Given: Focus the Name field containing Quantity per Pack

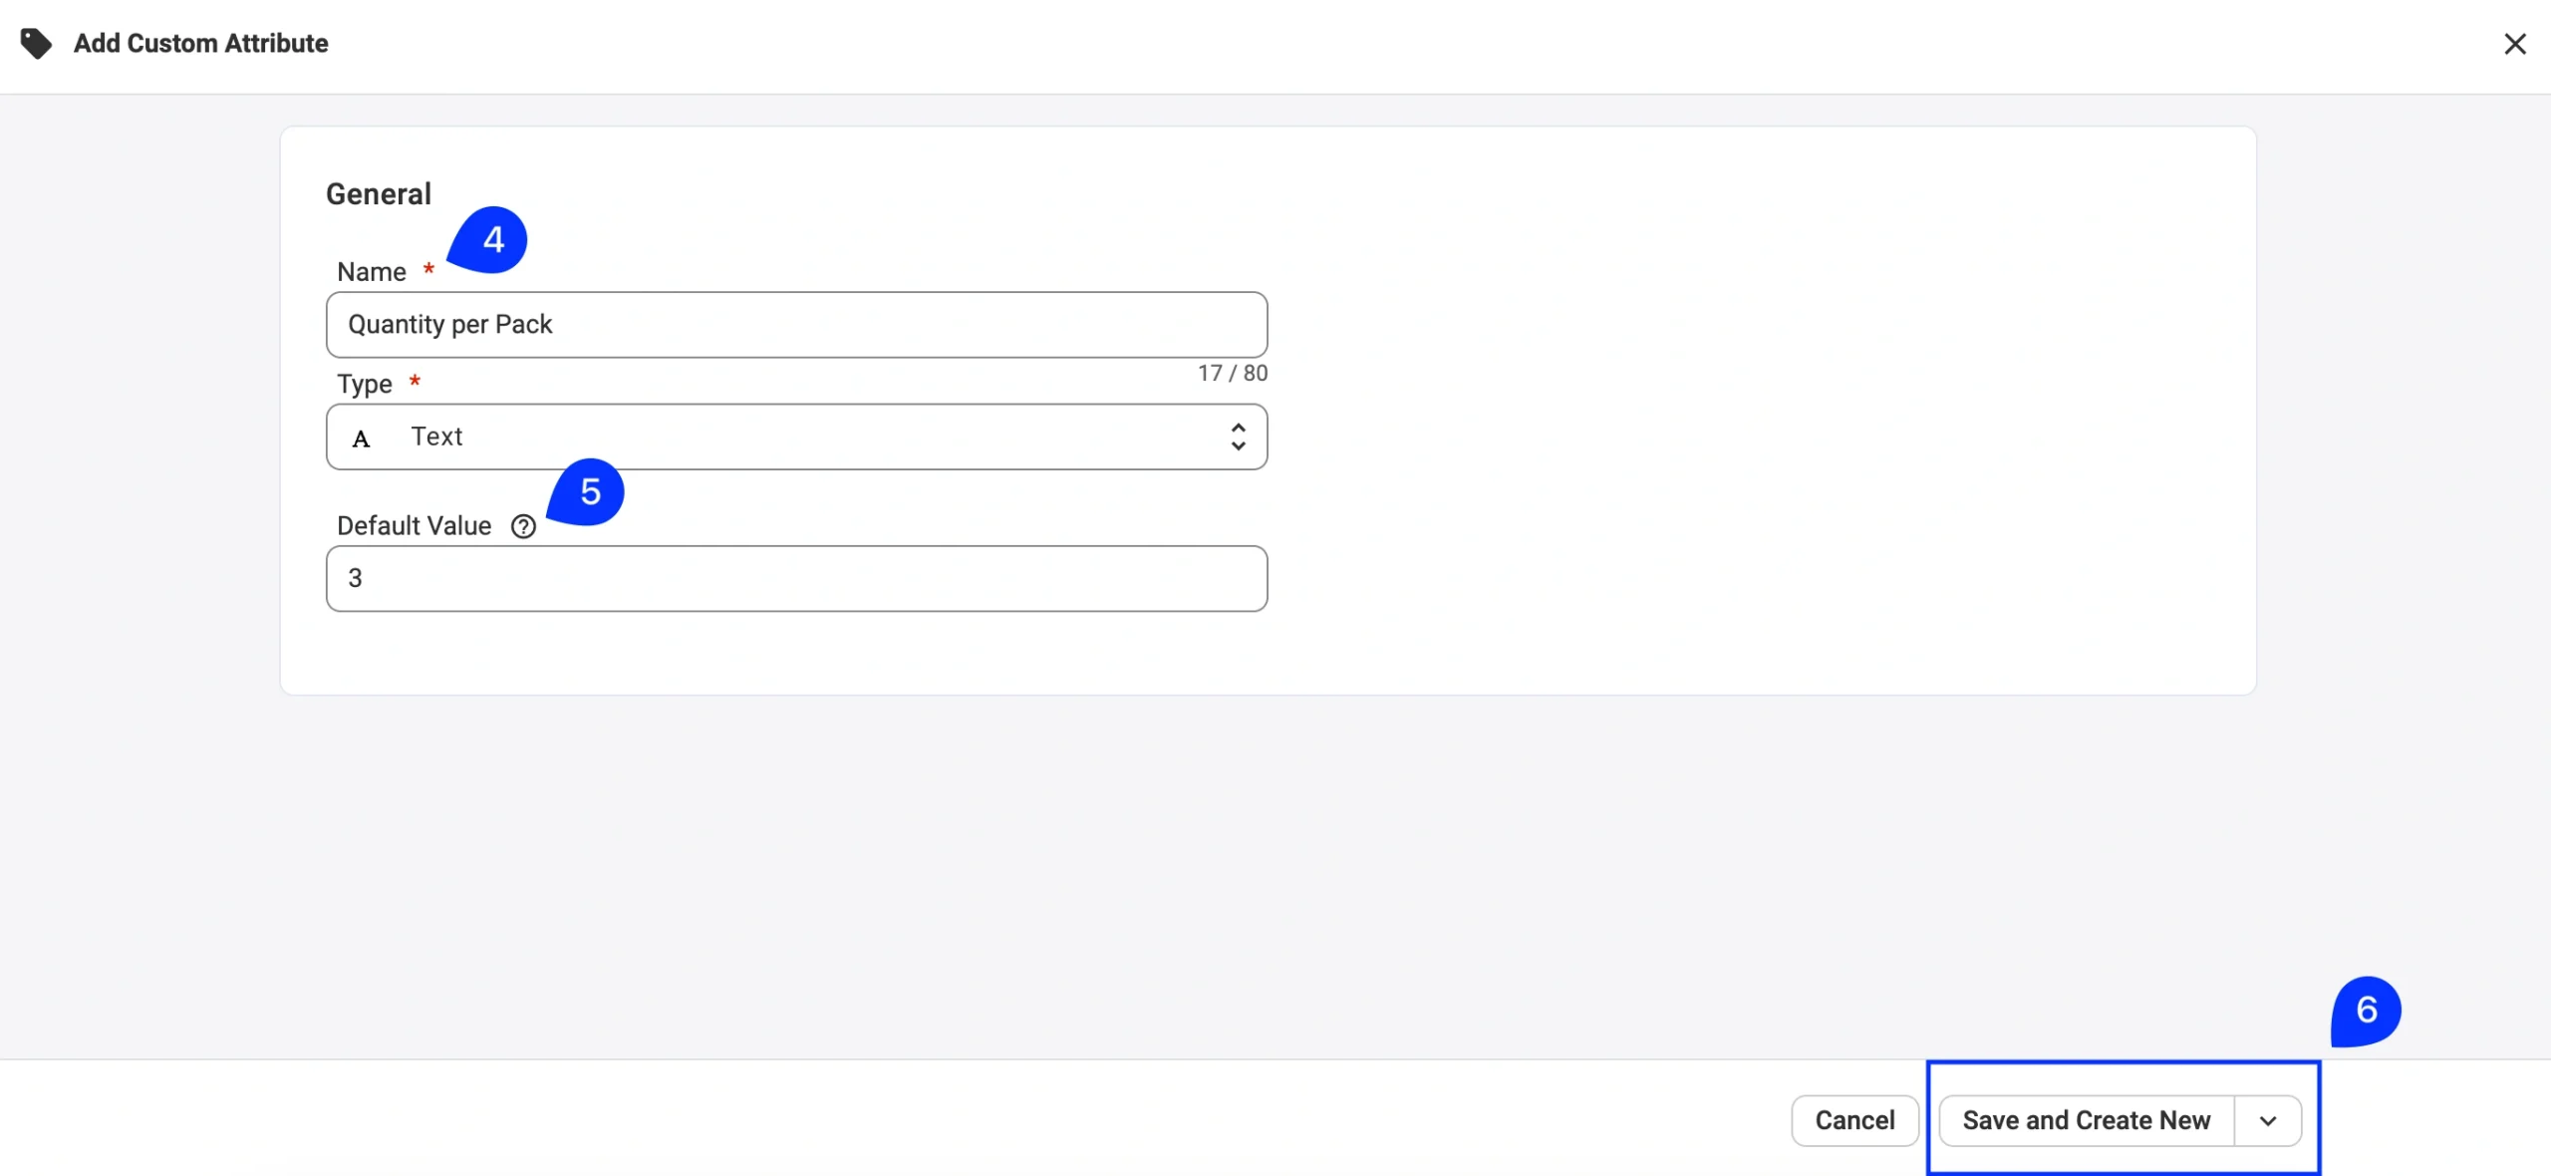Looking at the screenshot, I should pyautogui.click(x=795, y=325).
